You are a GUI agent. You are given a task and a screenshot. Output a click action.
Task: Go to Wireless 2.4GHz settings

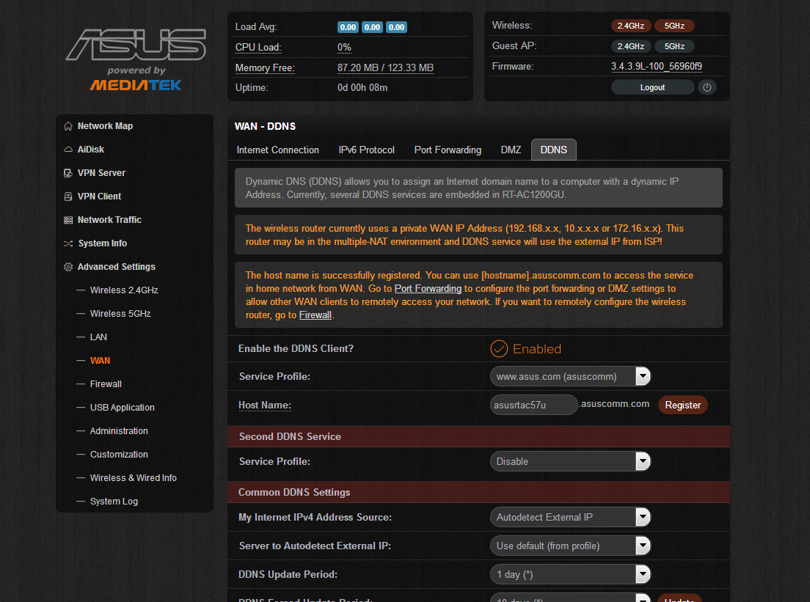[x=124, y=290]
